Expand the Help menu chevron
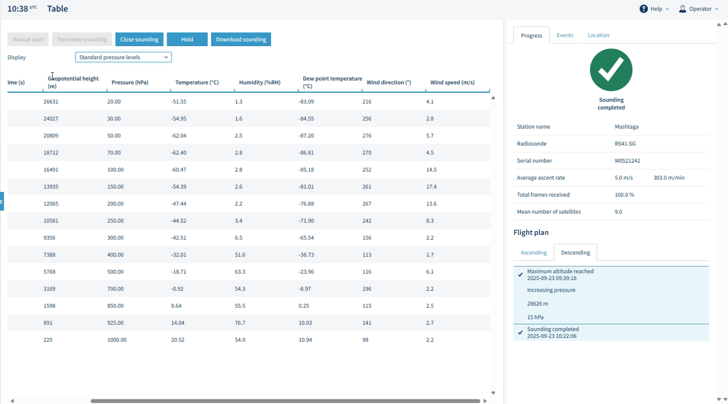Viewport: 728px width, 404px height. point(667,9)
